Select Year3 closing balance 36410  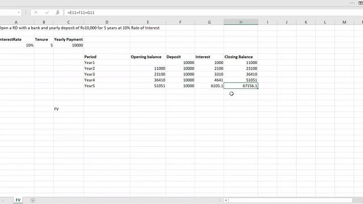click(240, 74)
